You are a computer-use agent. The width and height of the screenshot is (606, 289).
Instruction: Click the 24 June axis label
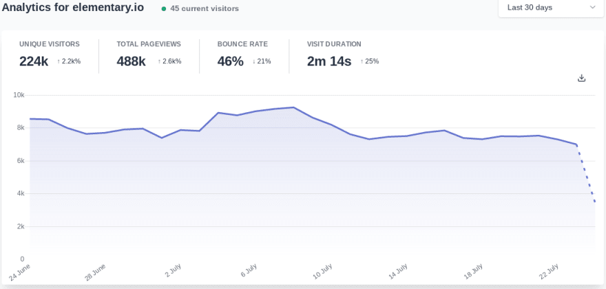pyautogui.click(x=19, y=272)
